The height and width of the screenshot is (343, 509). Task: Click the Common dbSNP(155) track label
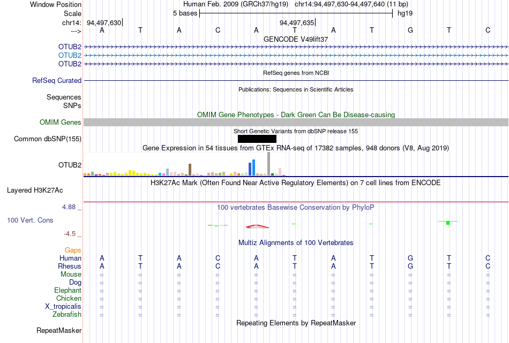tap(48, 139)
